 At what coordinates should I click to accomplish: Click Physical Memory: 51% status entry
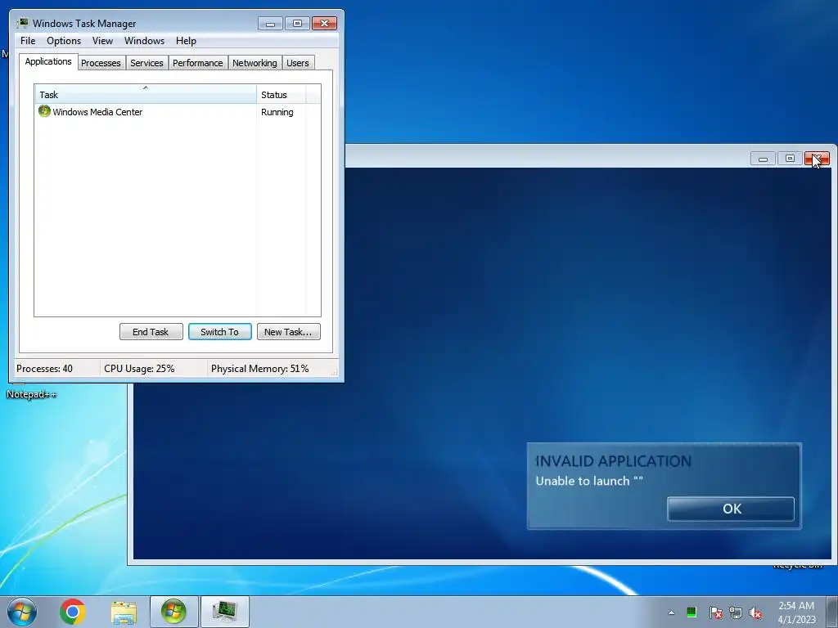(259, 369)
